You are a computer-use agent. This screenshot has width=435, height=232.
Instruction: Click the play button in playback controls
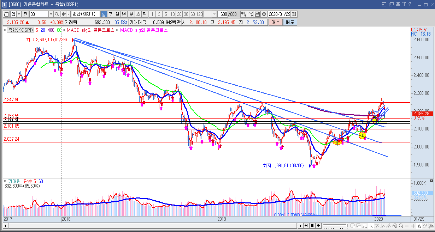point(300,226)
